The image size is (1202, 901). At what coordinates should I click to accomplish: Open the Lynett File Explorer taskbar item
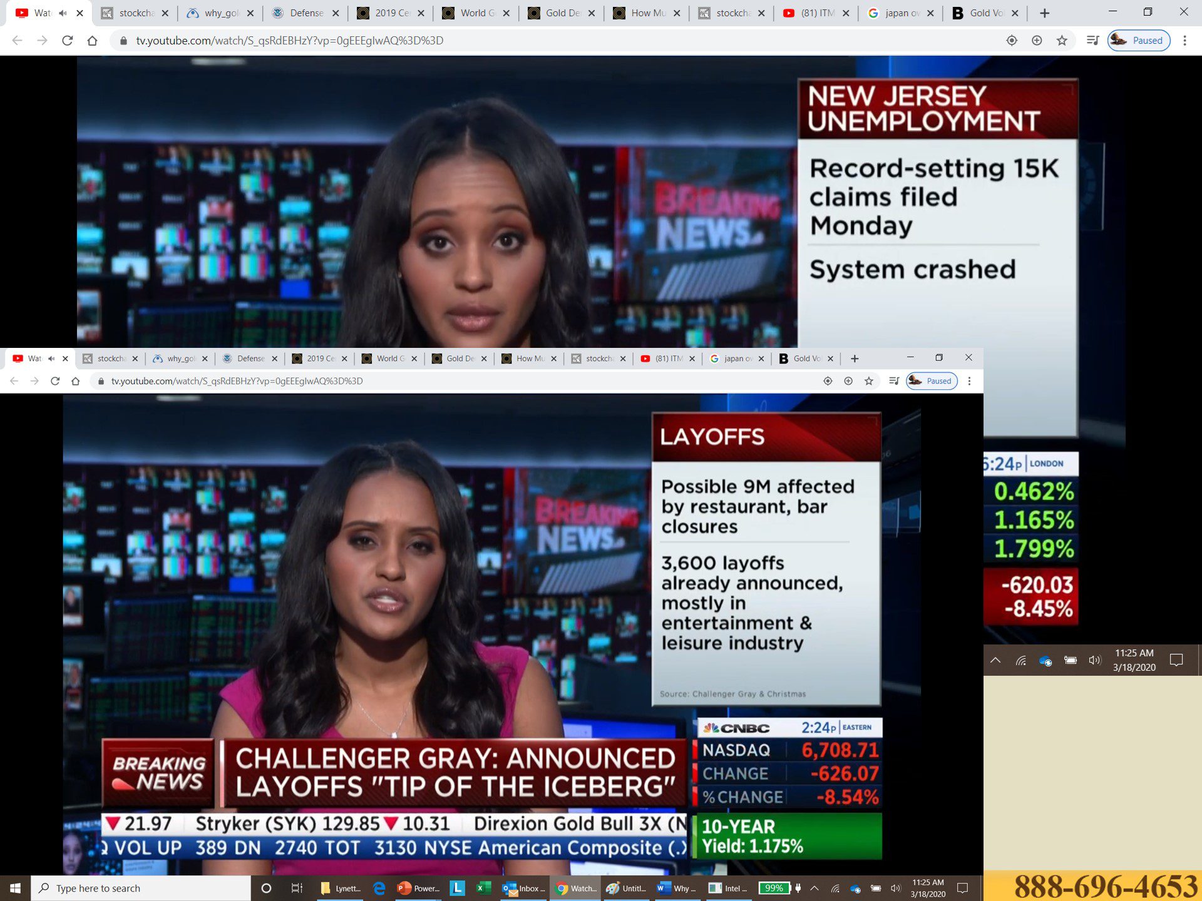click(341, 888)
